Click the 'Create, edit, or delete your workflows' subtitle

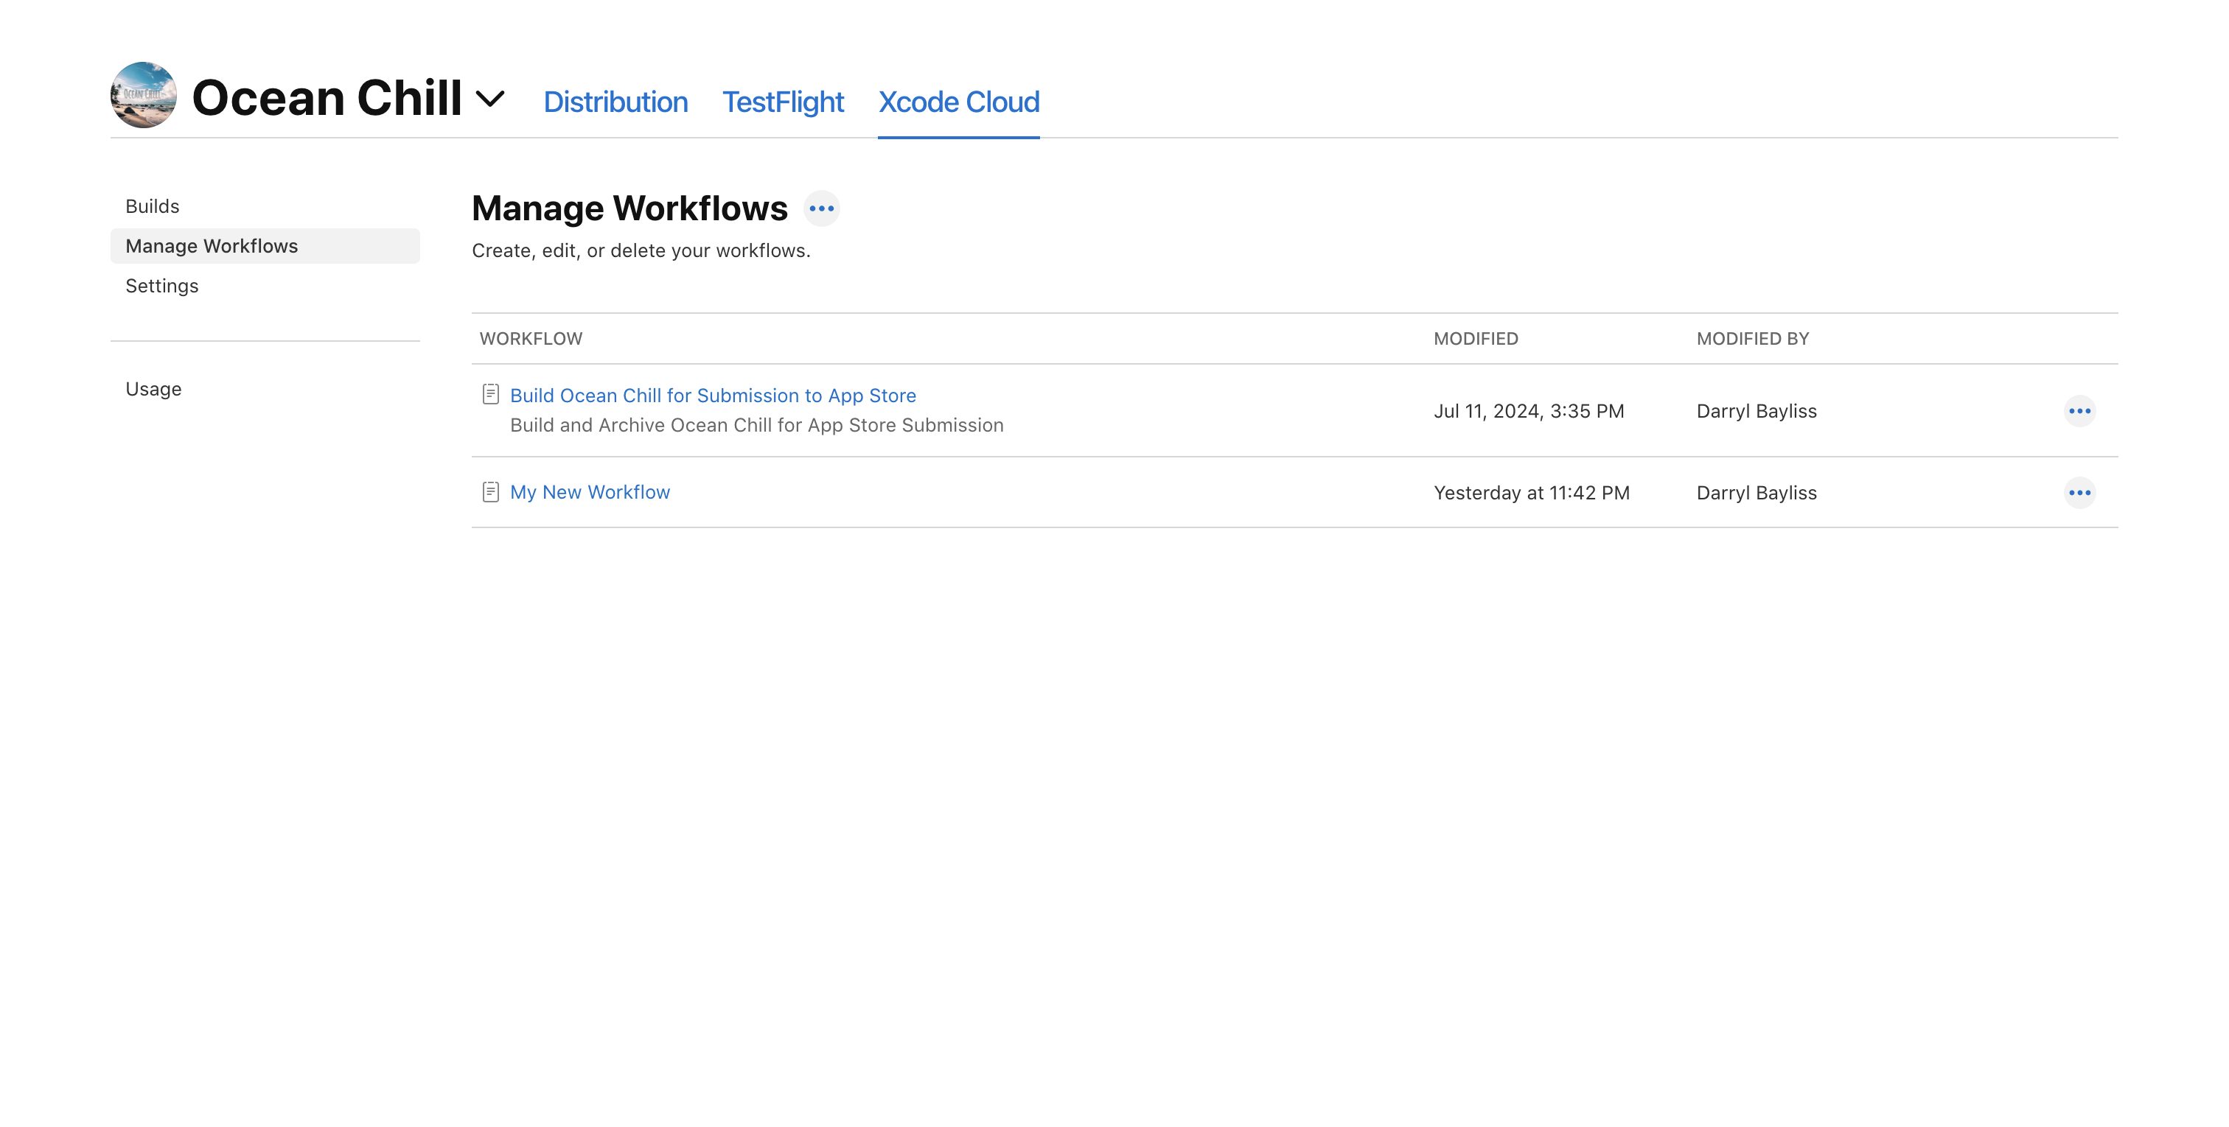(641, 251)
